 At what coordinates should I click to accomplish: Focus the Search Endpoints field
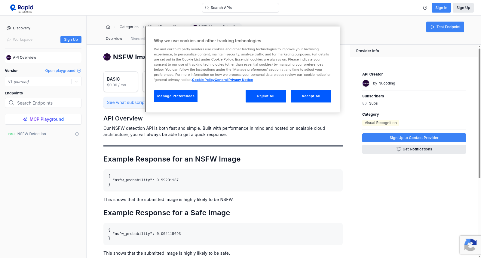pyautogui.click(x=43, y=103)
